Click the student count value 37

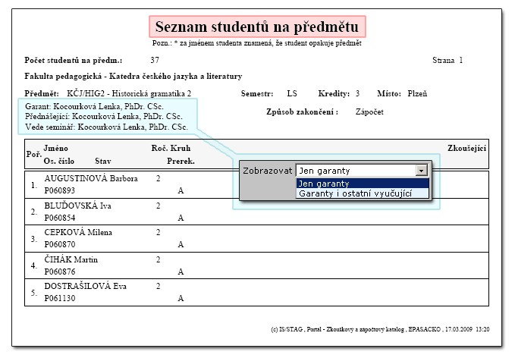click(x=155, y=60)
